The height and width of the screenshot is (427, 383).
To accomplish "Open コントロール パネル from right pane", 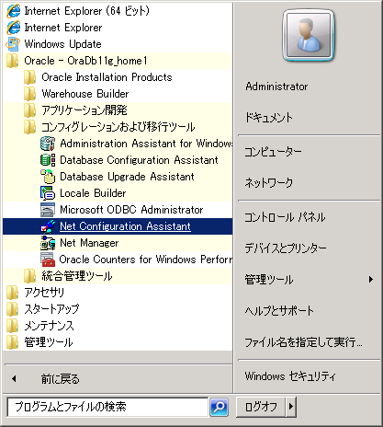I will (x=285, y=217).
